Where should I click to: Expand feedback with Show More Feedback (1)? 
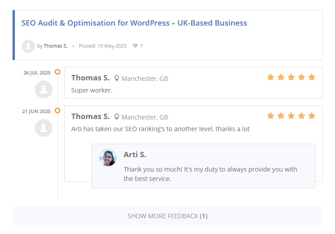pyautogui.click(x=167, y=216)
